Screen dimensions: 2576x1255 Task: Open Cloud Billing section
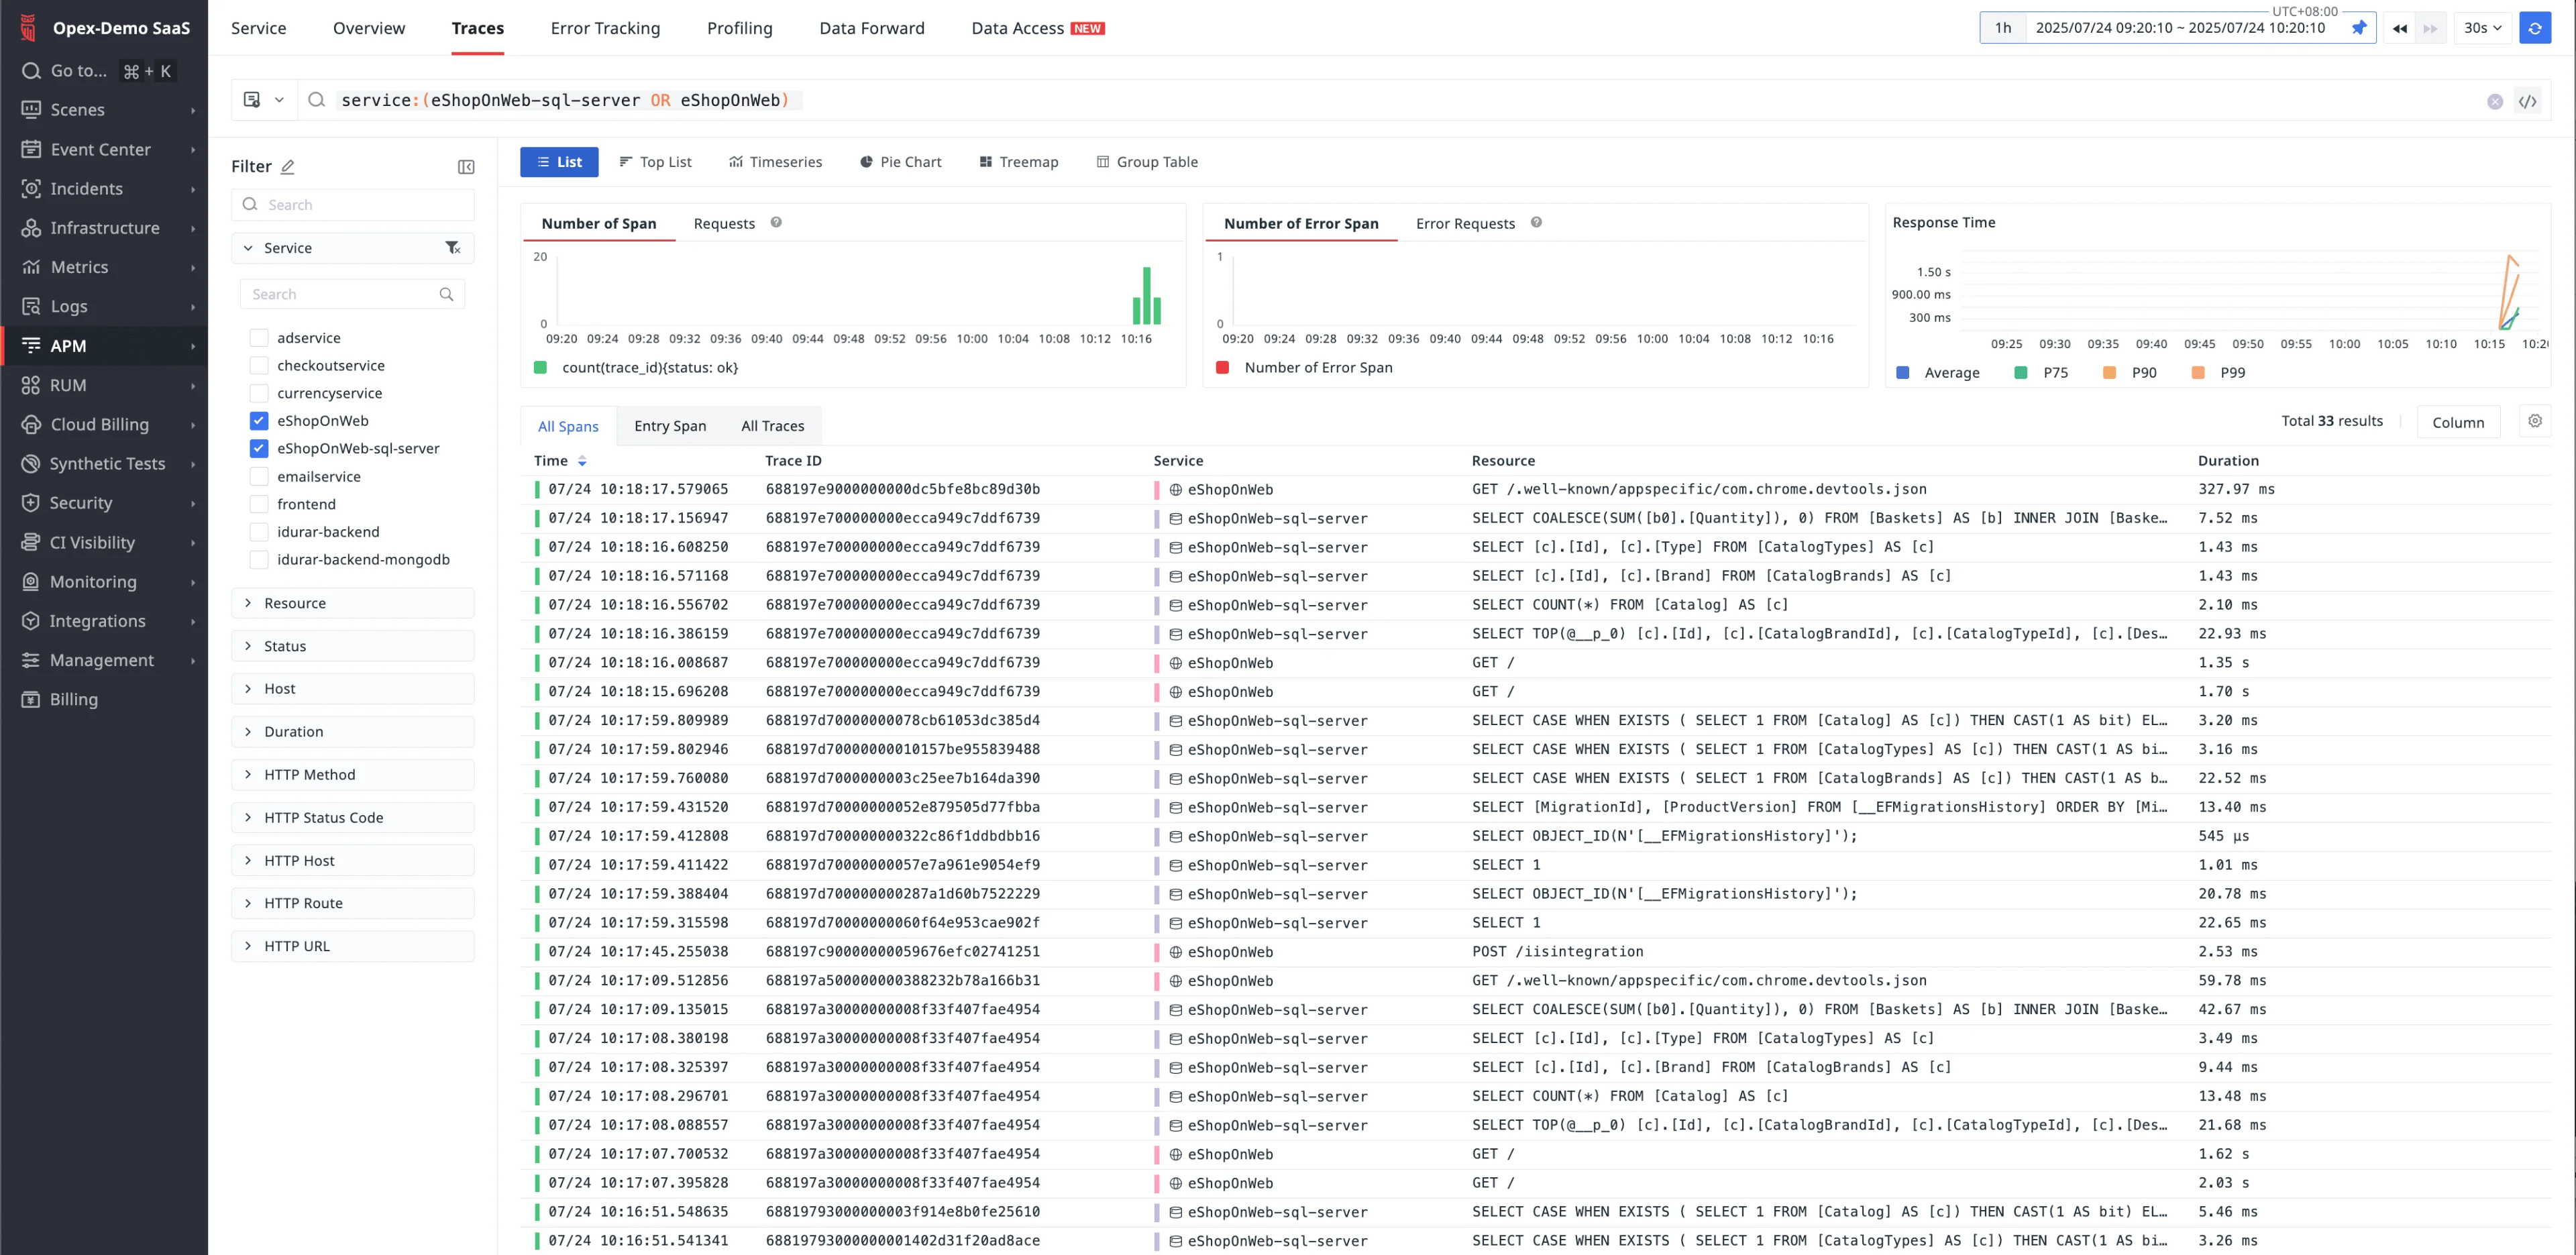(x=99, y=424)
